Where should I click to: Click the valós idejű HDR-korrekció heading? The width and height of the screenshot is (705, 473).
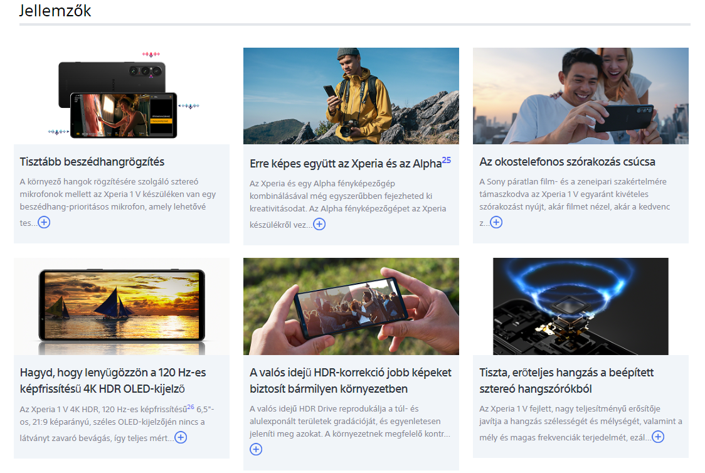coord(351,380)
